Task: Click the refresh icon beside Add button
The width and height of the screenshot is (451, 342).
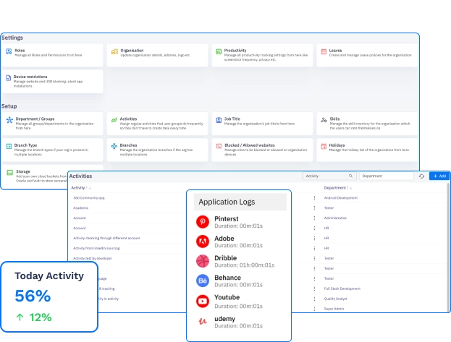Action: tap(421, 176)
